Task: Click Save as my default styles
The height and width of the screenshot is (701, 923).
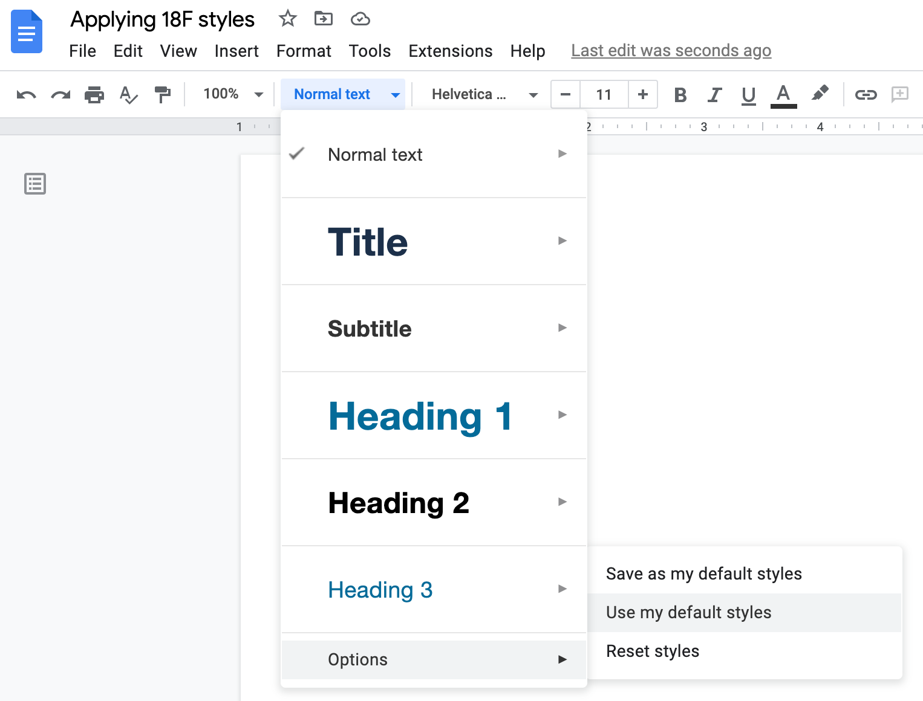Action: (703, 573)
